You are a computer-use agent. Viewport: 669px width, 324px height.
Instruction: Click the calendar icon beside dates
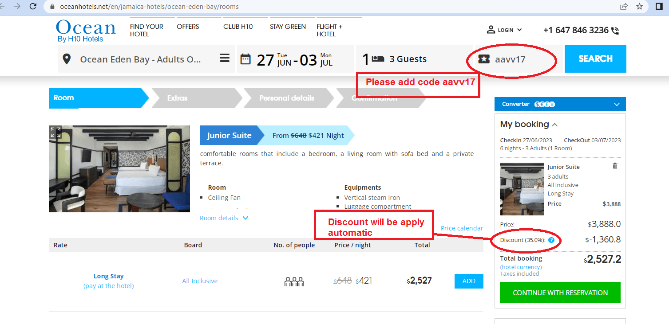245,59
